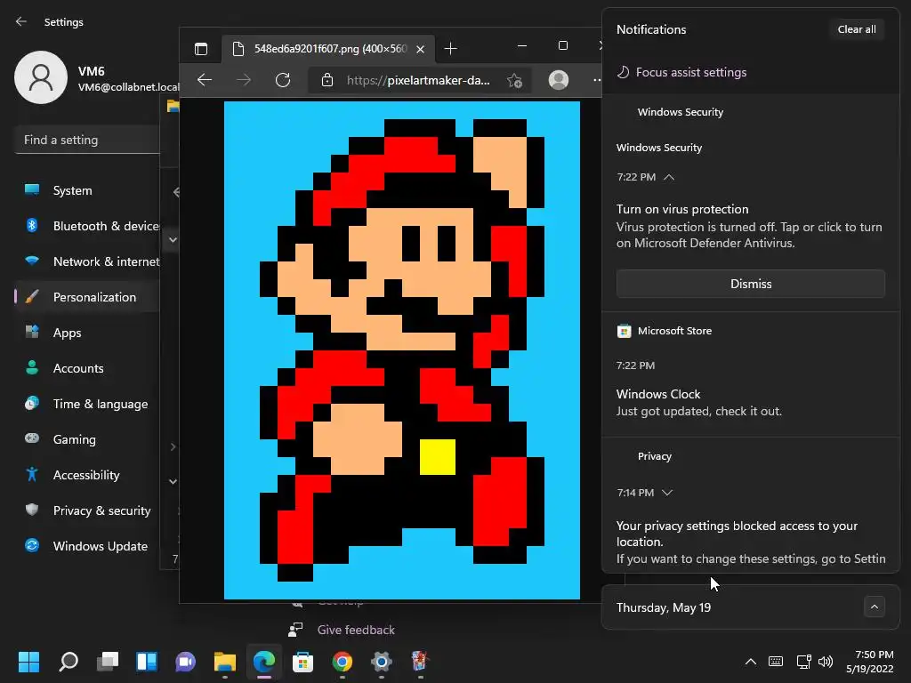
Task: Open the Turn on virus protection notification
Action: [x=749, y=226]
